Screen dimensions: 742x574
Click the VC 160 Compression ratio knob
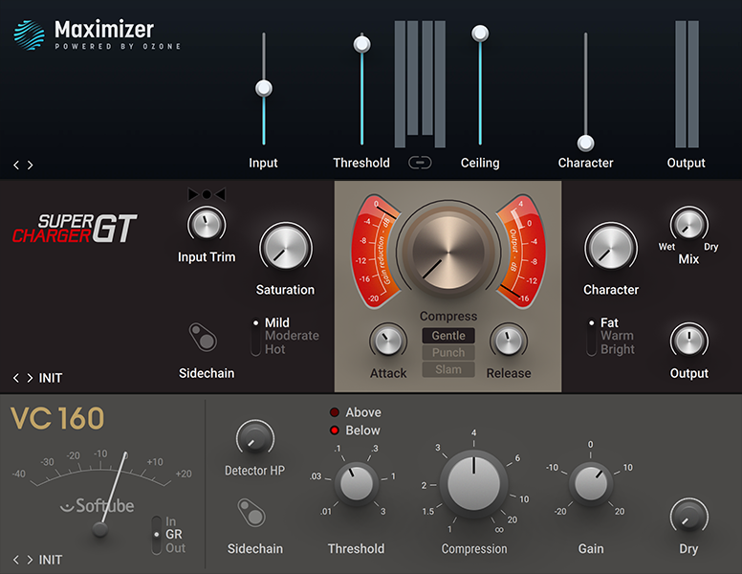click(473, 484)
